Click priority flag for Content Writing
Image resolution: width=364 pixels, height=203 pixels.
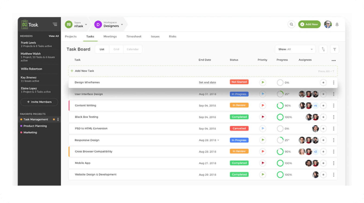262,106
